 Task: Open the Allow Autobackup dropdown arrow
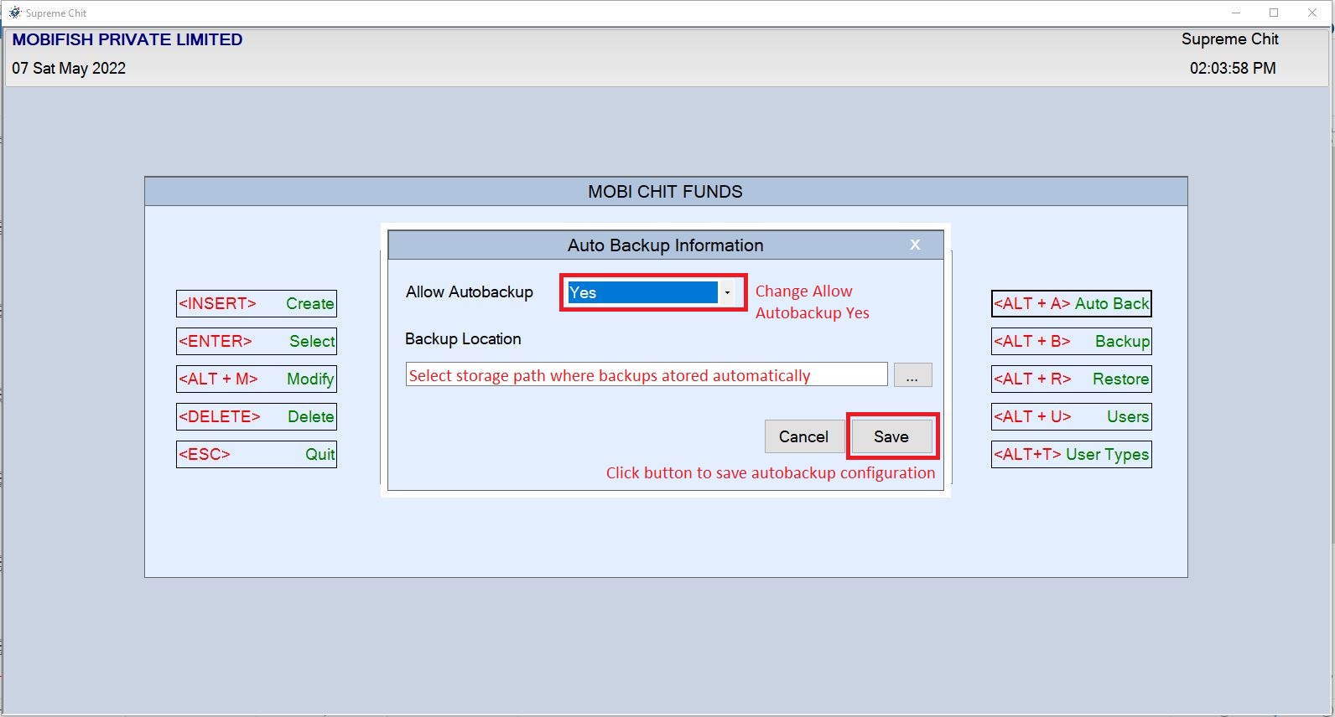point(727,292)
